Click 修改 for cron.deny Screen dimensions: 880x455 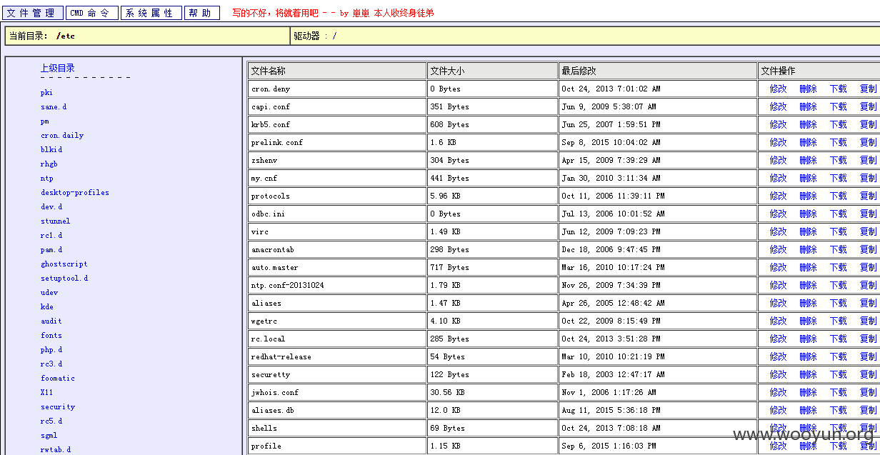pos(778,89)
